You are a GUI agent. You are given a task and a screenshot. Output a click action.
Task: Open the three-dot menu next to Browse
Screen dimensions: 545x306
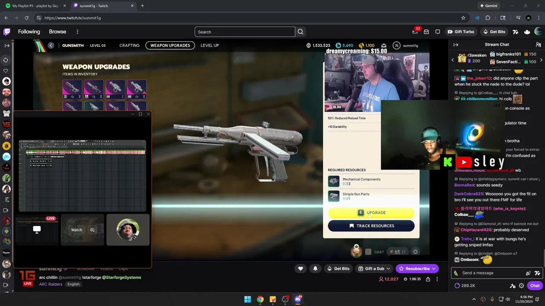point(77,32)
